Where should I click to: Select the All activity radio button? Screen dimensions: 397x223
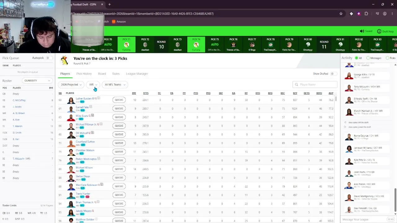[x=356, y=58]
